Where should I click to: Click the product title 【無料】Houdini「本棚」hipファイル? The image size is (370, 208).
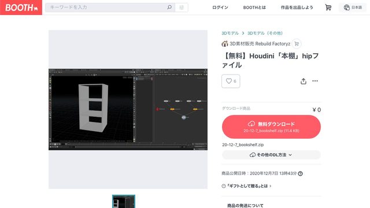270,60
